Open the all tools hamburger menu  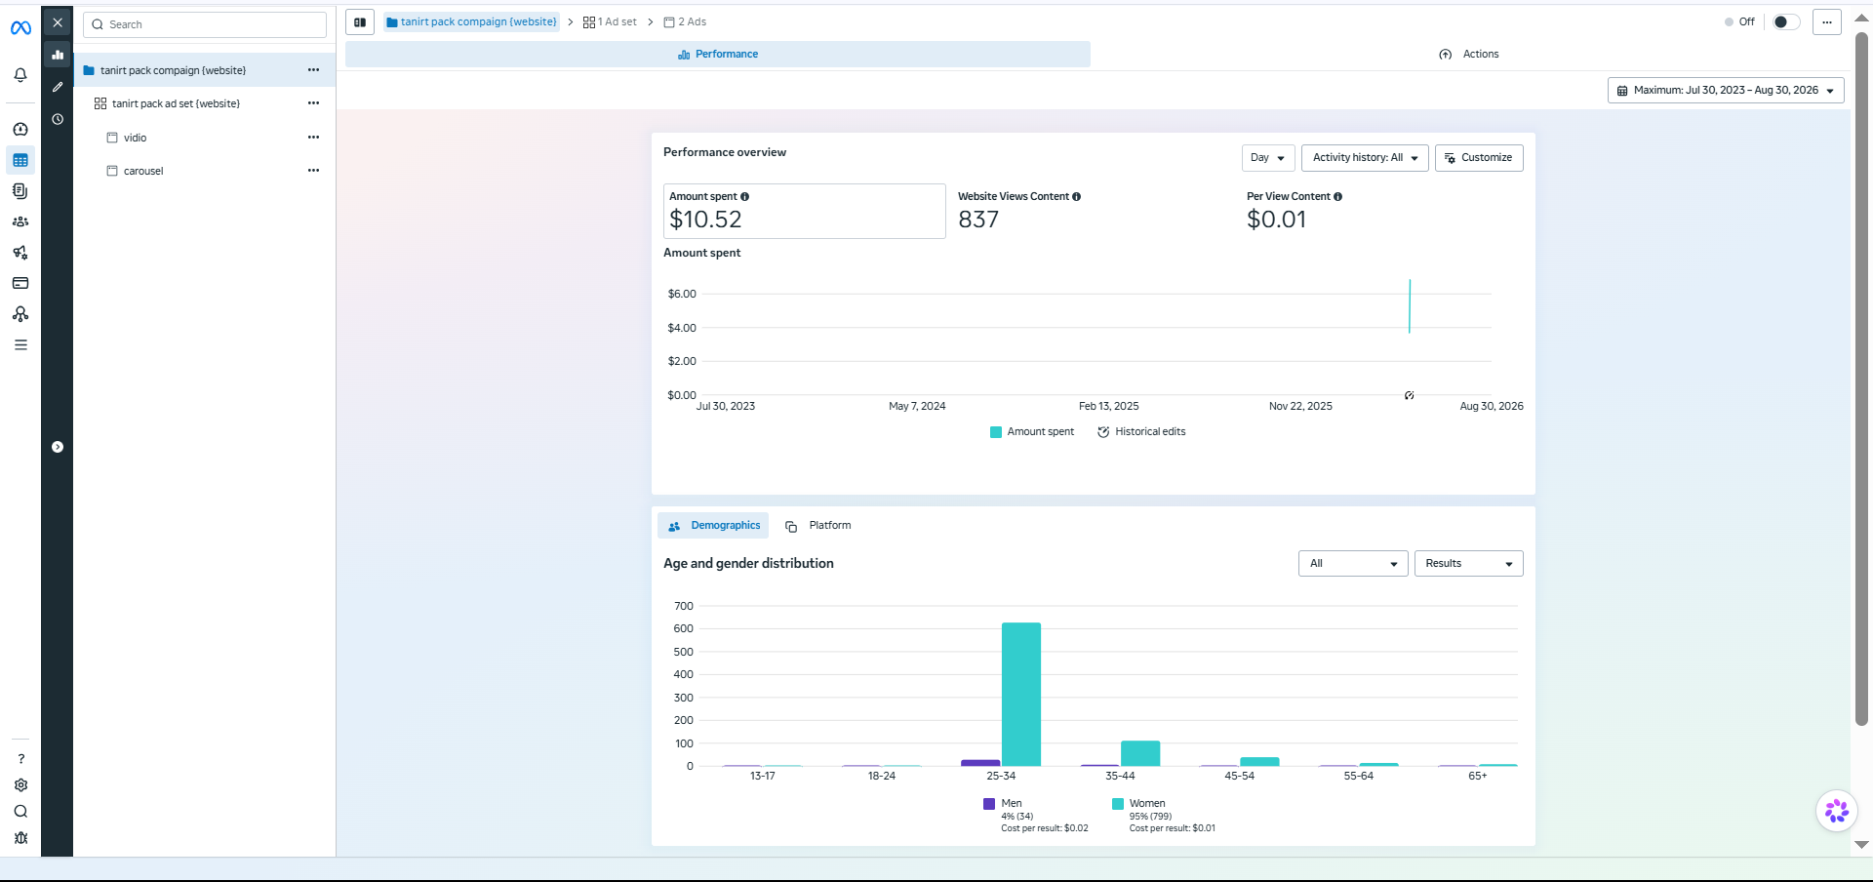pos(20,344)
